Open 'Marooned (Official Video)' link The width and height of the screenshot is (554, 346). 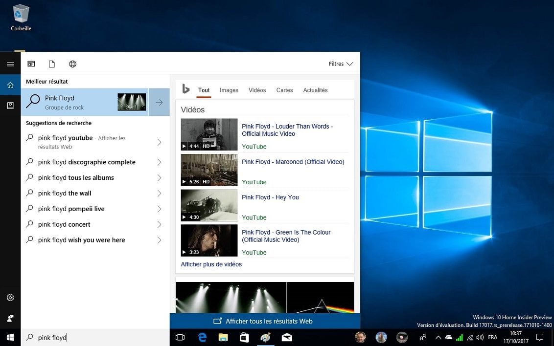click(293, 162)
